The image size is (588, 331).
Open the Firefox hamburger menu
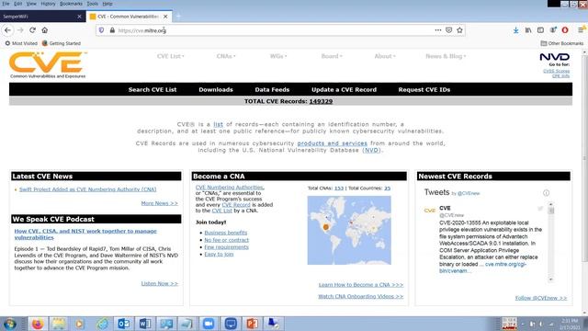point(581,30)
